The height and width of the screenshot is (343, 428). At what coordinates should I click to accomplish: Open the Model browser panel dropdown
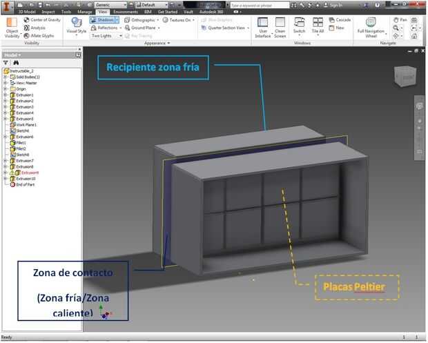[x=12, y=55]
